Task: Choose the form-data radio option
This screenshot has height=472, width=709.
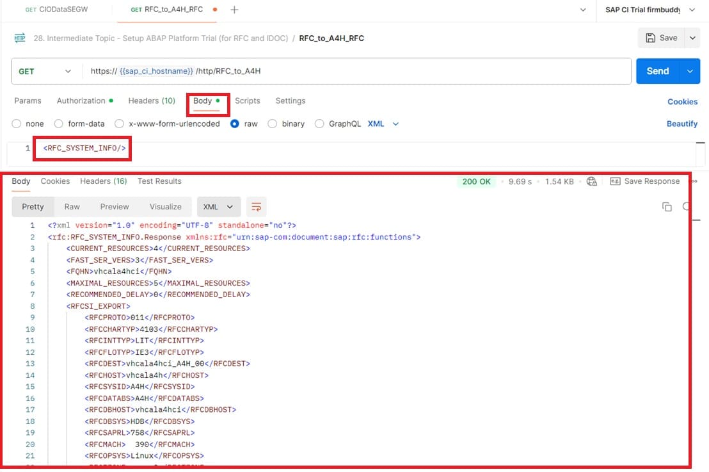Action: point(59,124)
